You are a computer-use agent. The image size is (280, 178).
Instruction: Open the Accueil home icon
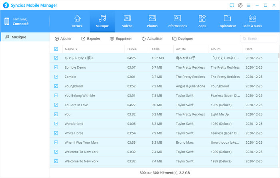point(77,21)
